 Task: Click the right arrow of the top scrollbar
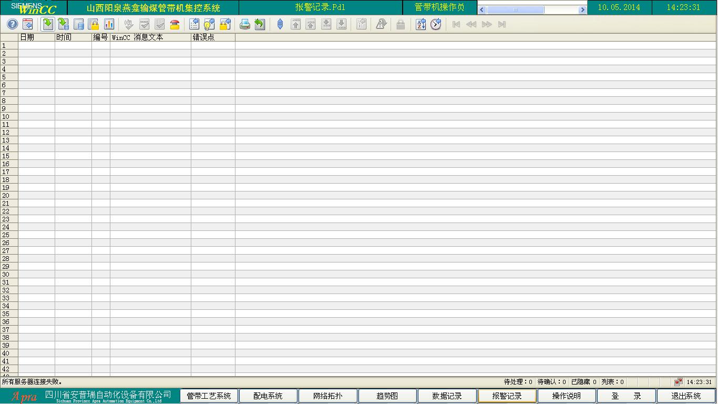pyautogui.click(x=582, y=10)
